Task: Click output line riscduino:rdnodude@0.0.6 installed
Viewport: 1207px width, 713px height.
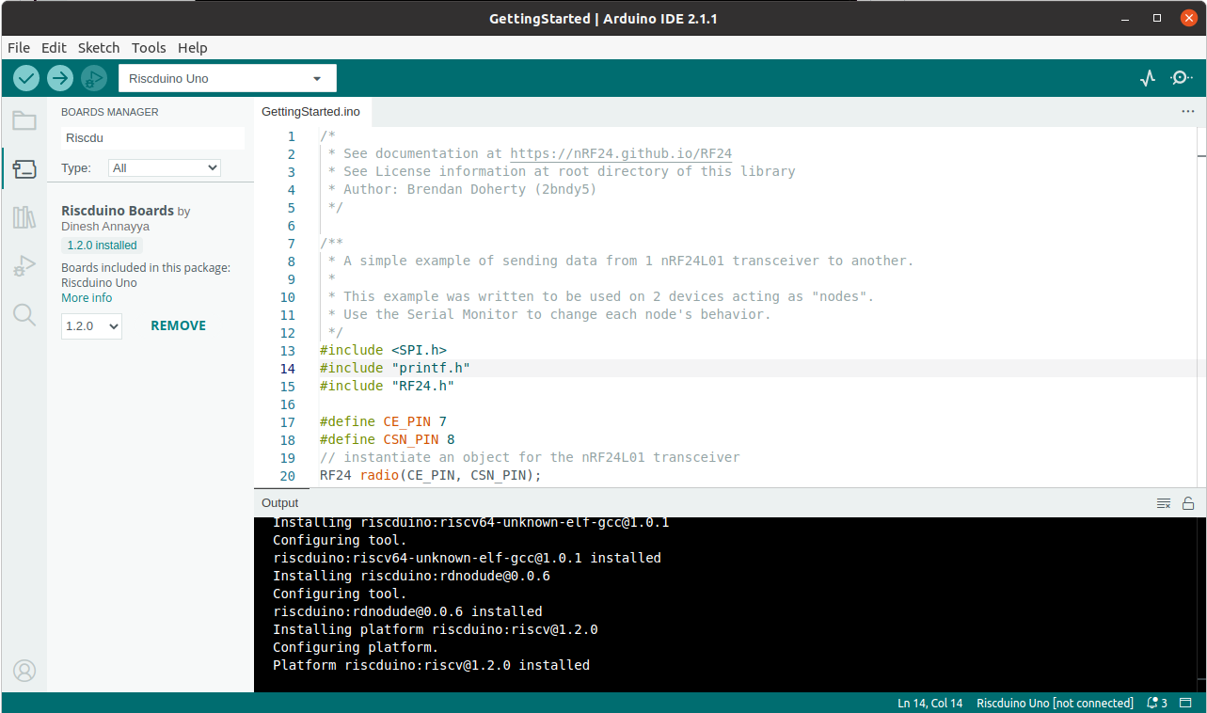Action: coord(407,611)
